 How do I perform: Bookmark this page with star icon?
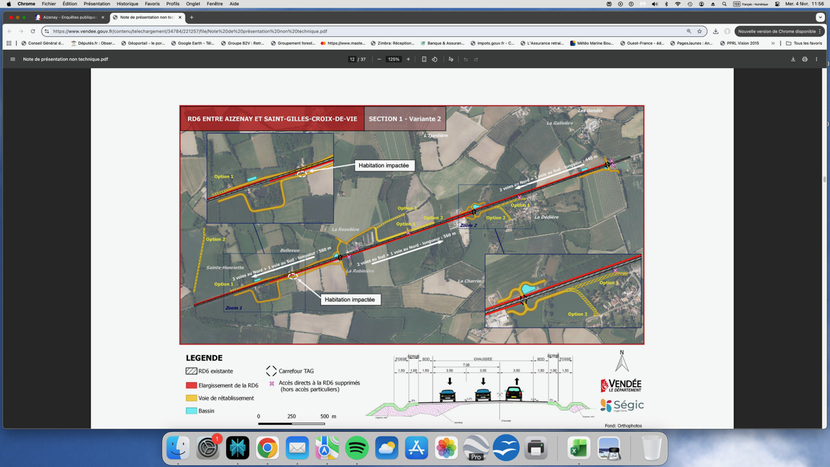click(700, 31)
